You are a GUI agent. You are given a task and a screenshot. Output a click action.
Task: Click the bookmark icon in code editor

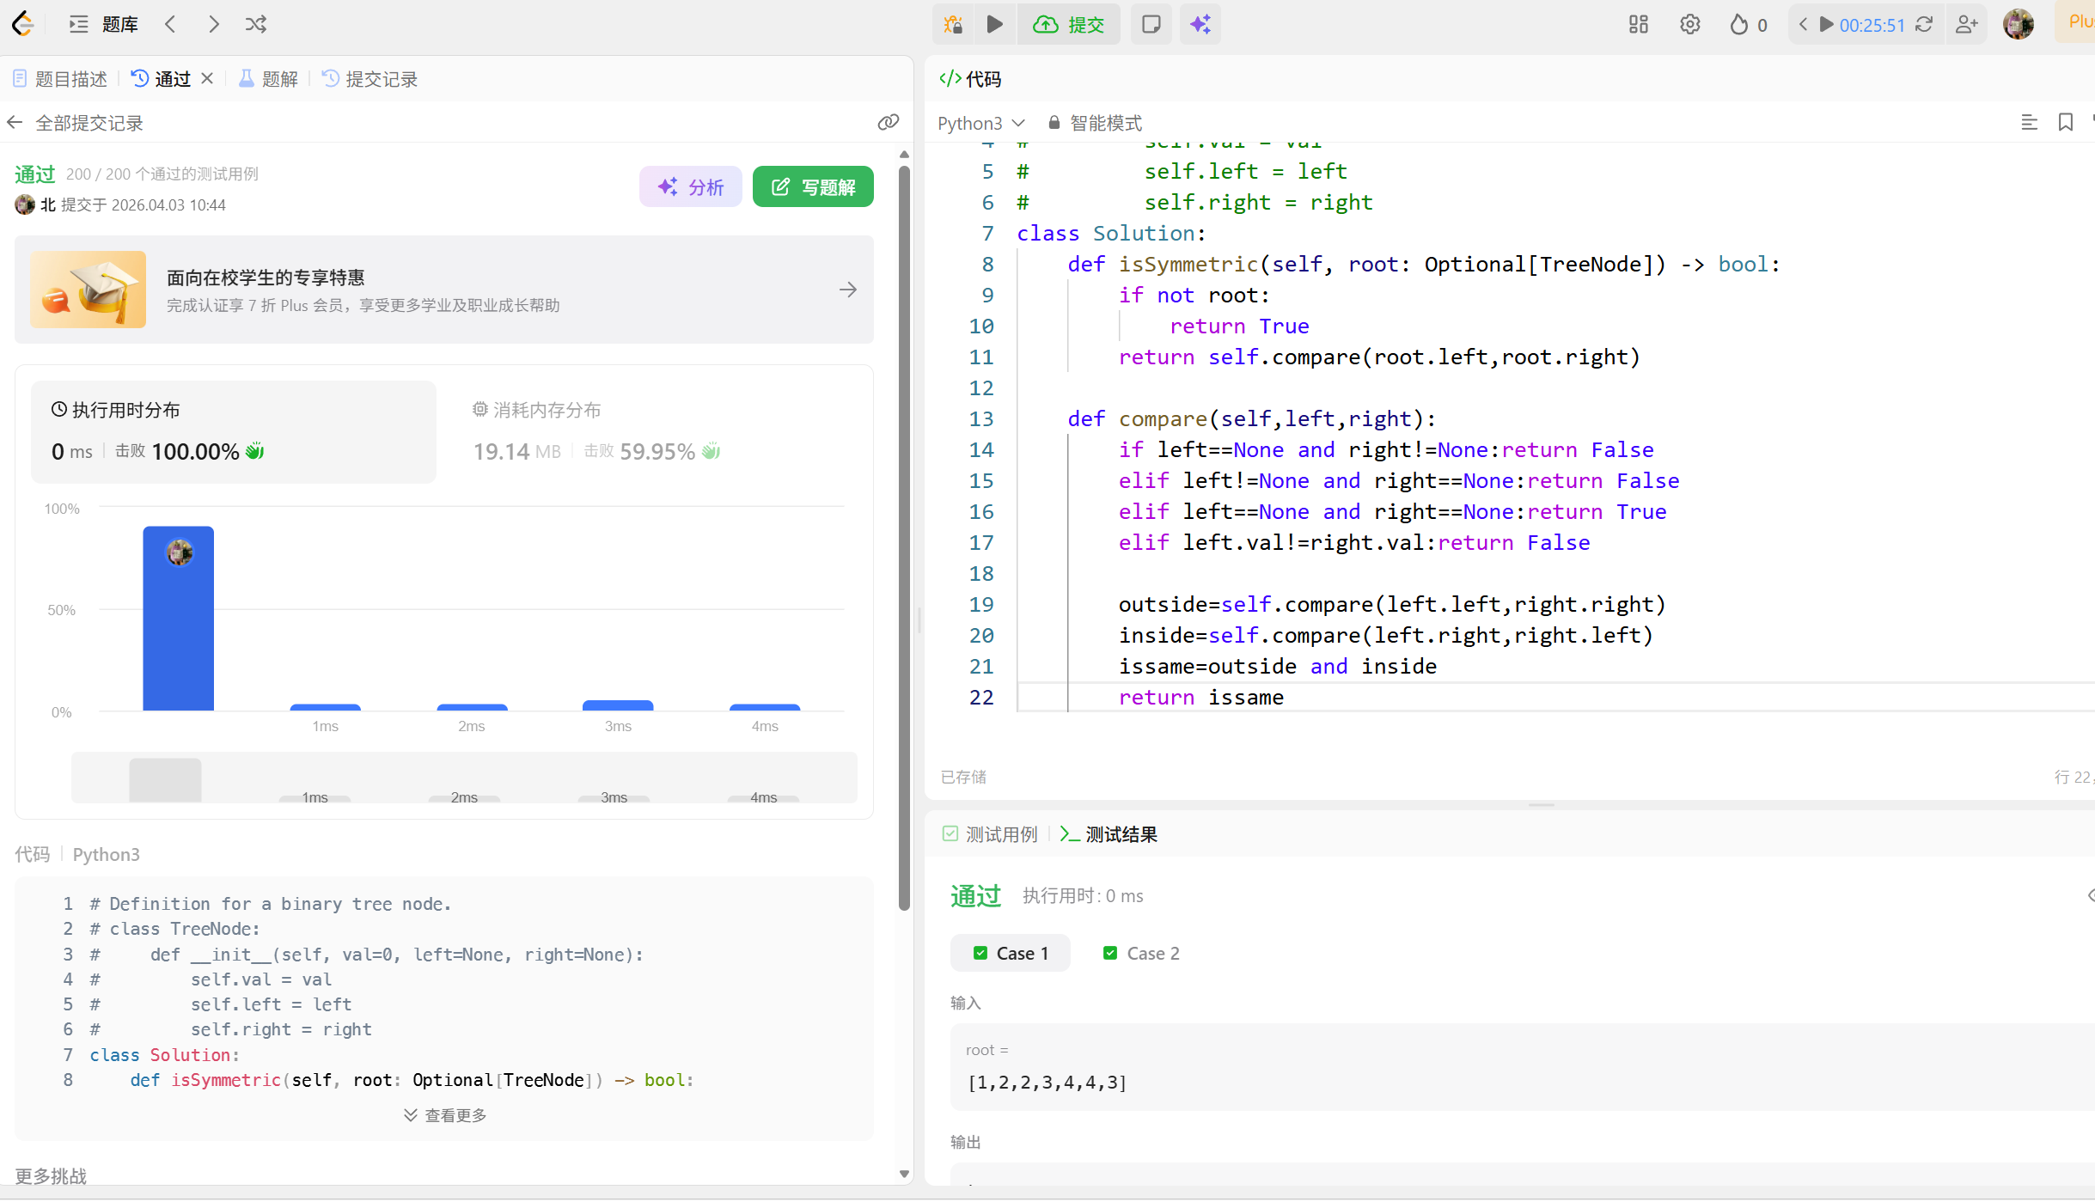2065,123
